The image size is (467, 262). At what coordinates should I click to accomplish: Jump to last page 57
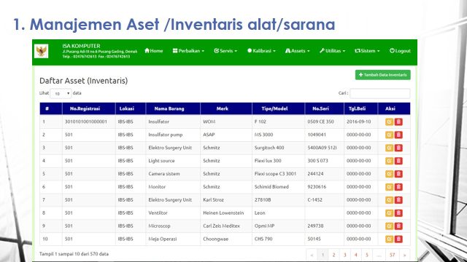pos(392,255)
